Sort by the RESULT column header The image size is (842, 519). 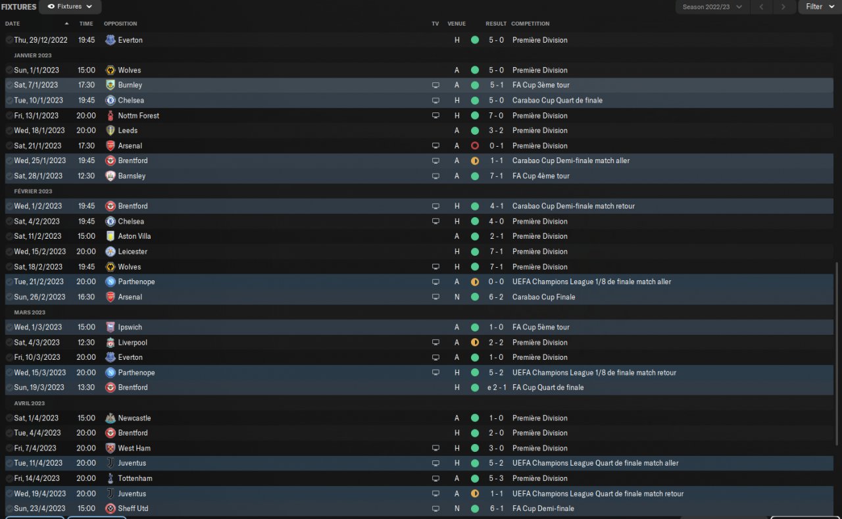point(496,24)
